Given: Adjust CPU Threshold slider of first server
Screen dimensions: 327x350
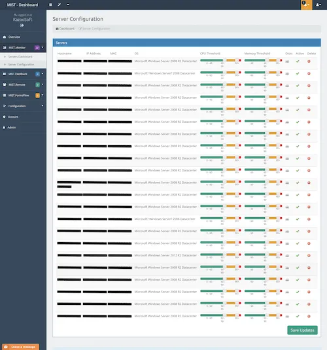Looking at the screenshot, I should pyautogui.click(x=220, y=60).
